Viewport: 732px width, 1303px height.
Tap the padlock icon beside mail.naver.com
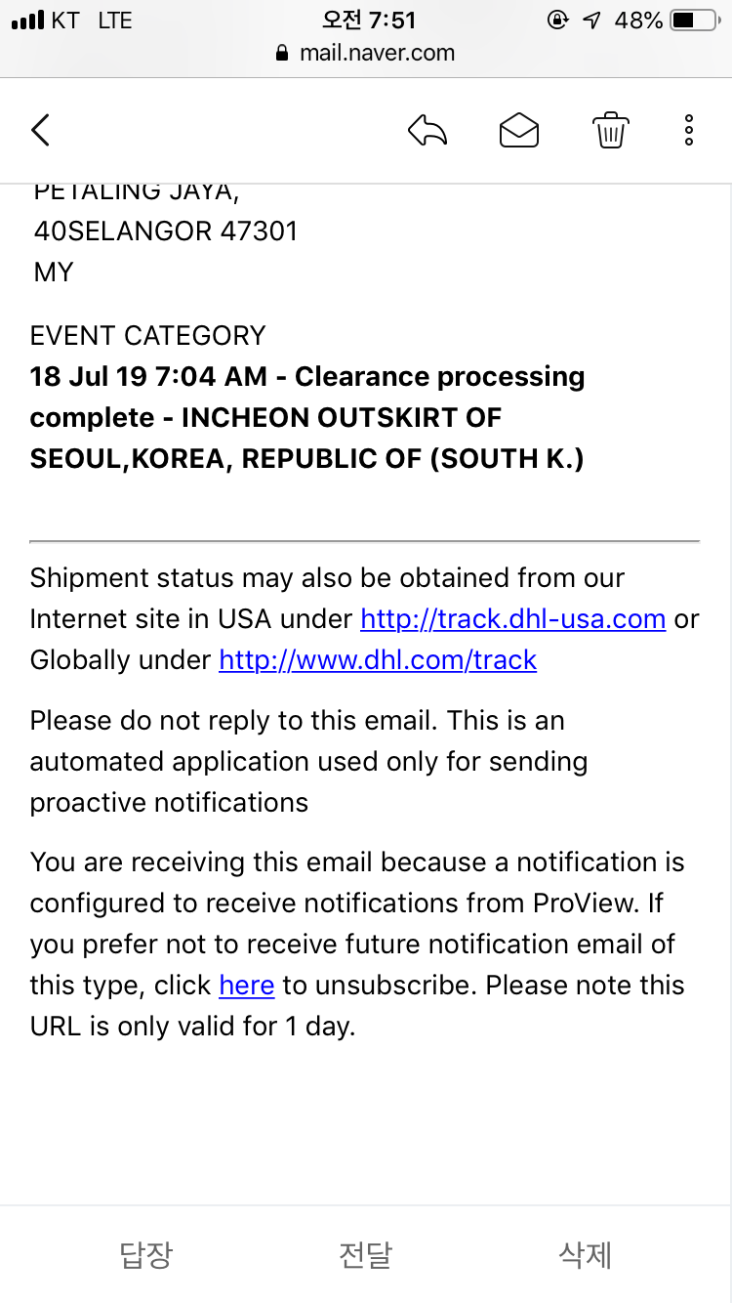point(283,54)
